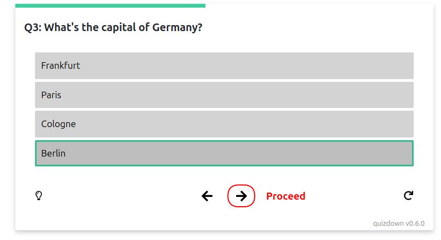Open the quizdown v0.6.0 link
This screenshot has width=441, height=240.
(398, 224)
